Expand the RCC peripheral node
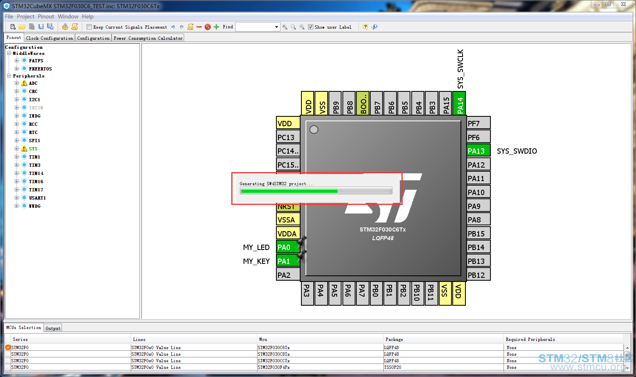The height and width of the screenshot is (377, 636). coord(16,124)
